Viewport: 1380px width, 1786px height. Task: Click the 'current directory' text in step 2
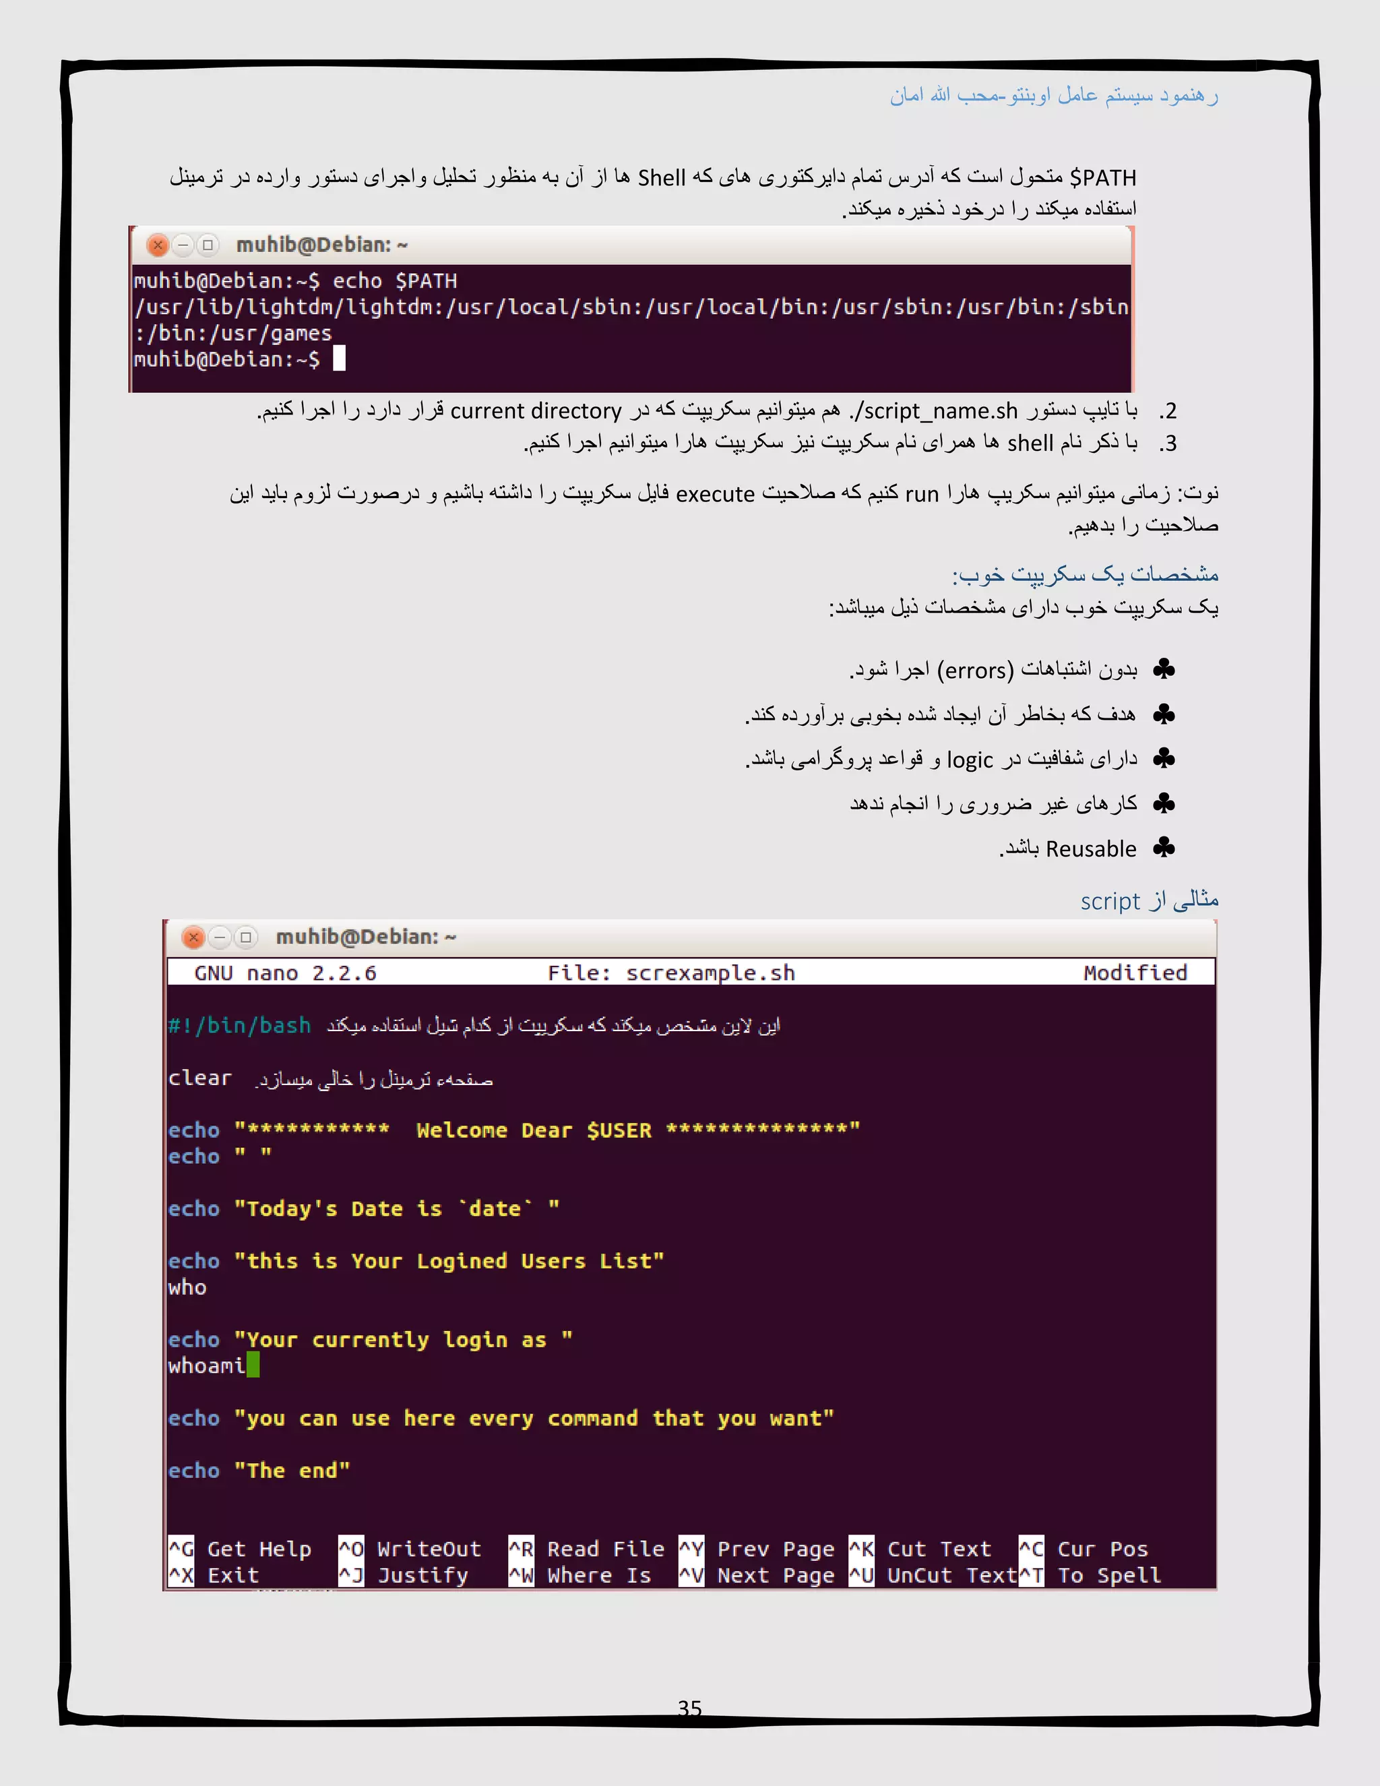536,410
